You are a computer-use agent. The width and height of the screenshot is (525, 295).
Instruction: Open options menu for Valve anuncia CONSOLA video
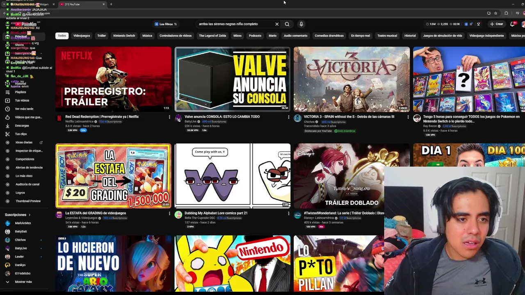coord(288,117)
